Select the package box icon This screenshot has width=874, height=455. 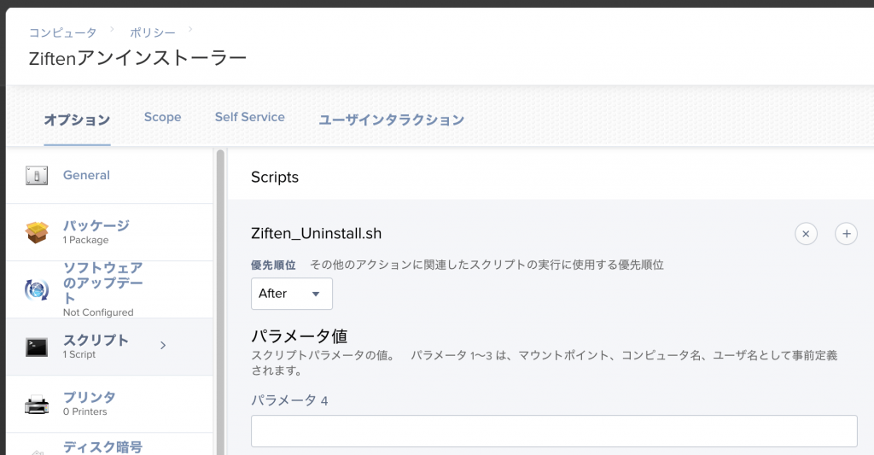point(37,232)
